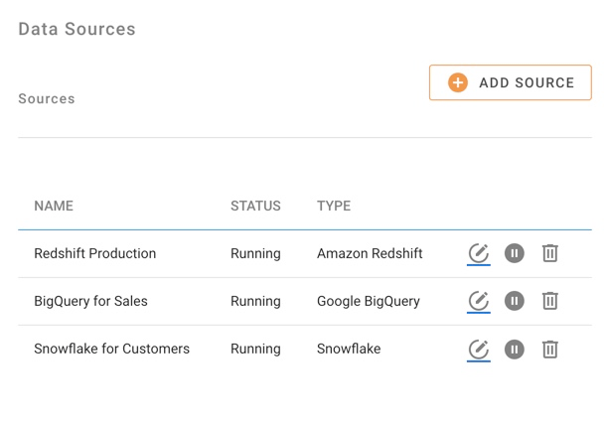Click the ADD SOURCE button
Image resolution: width=609 pixels, height=429 pixels.
pos(510,82)
